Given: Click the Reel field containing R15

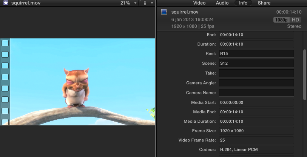Looking at the screenshot, I should point(256,53).
